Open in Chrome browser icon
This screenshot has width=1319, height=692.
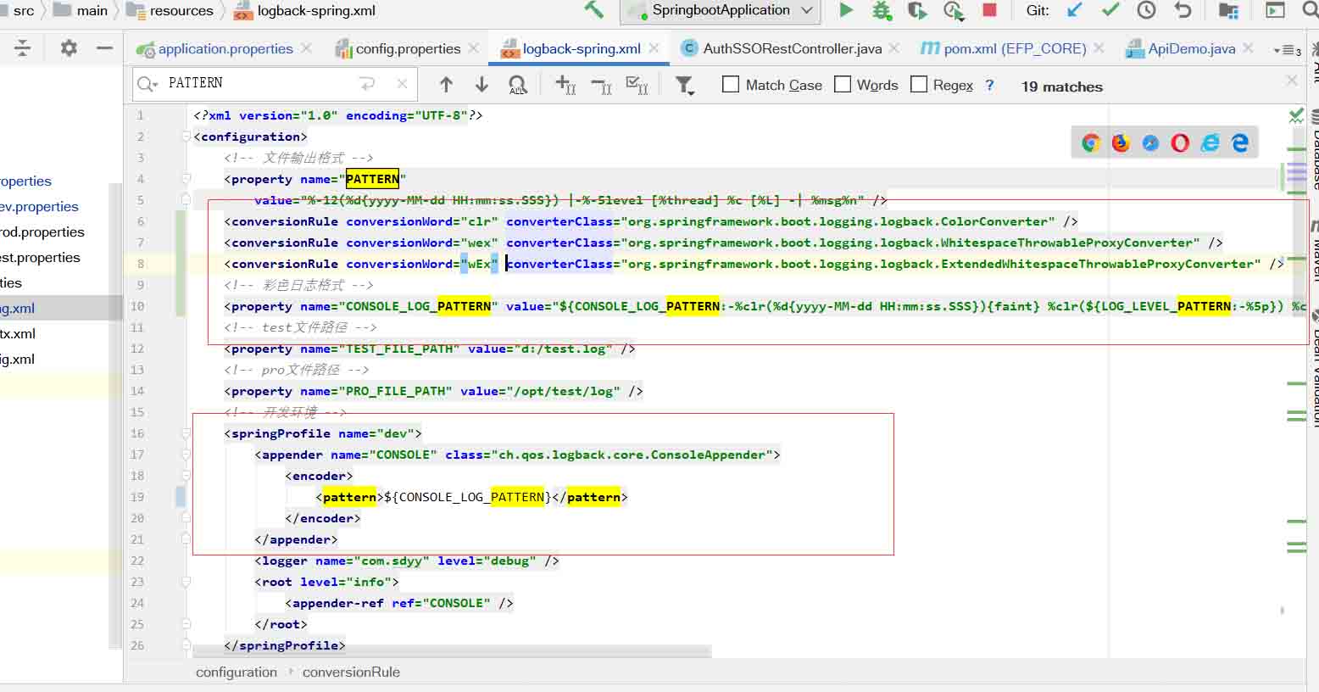pos(1091,143)
